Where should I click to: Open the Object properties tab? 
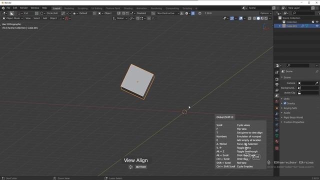[276, 108]
